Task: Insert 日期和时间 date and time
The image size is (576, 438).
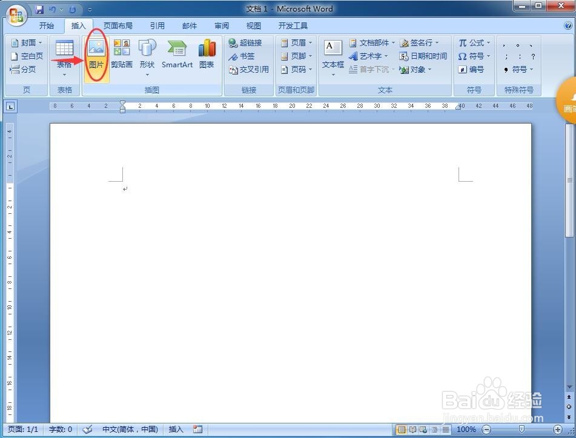Action: click(423, 56)
